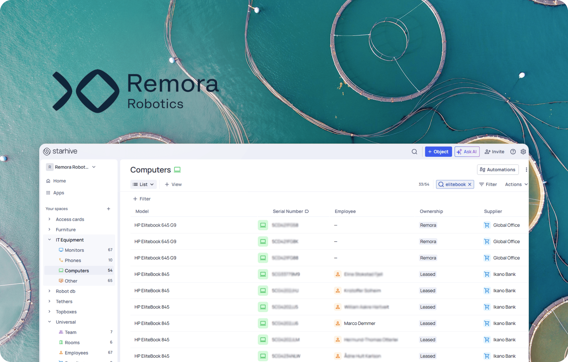Collapse the IT Equipment section

(49, 240)
